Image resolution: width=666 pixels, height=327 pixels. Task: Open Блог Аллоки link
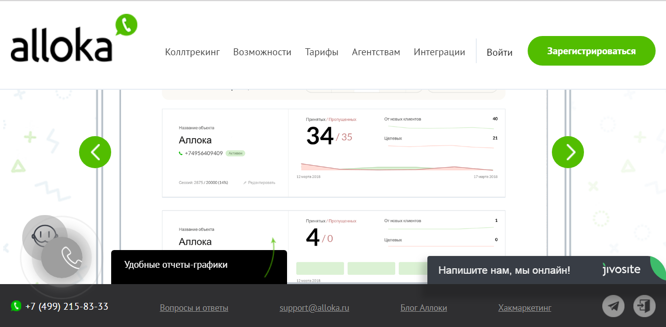[423, 307]
